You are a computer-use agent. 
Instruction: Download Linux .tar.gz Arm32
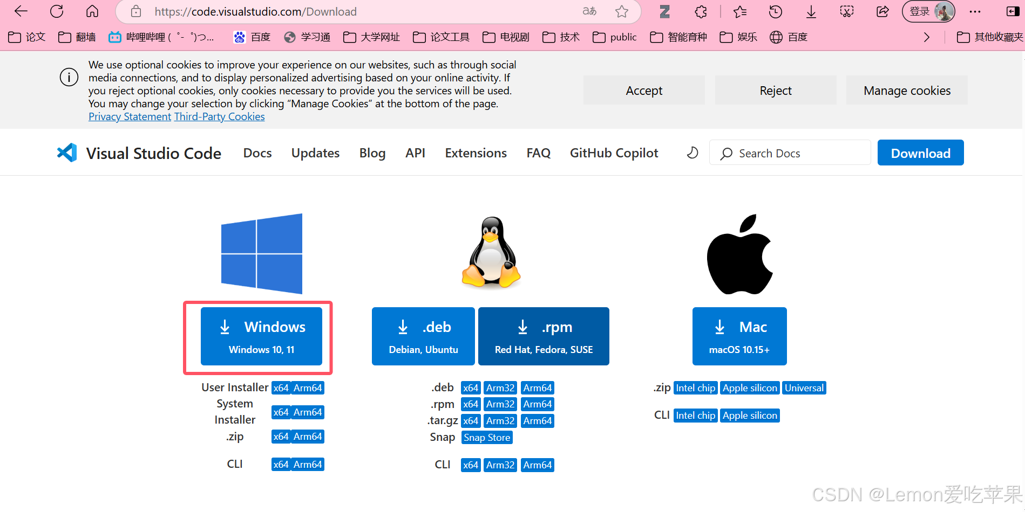500,421
